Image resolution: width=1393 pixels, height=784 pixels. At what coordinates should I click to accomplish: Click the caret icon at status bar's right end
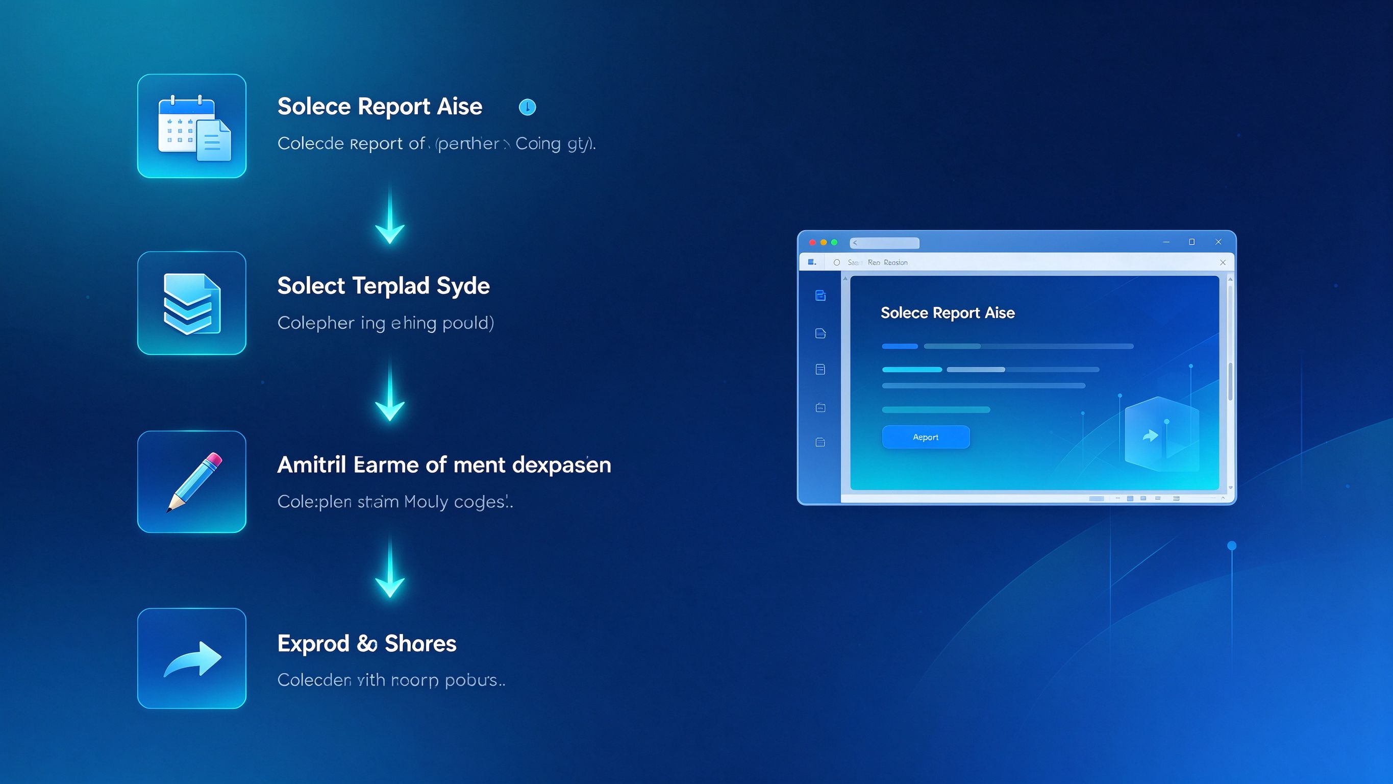pyautogui.click(x=1223, y=498)
